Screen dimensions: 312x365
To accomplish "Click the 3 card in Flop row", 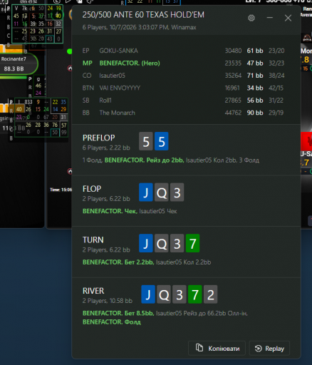I will 177,192.
